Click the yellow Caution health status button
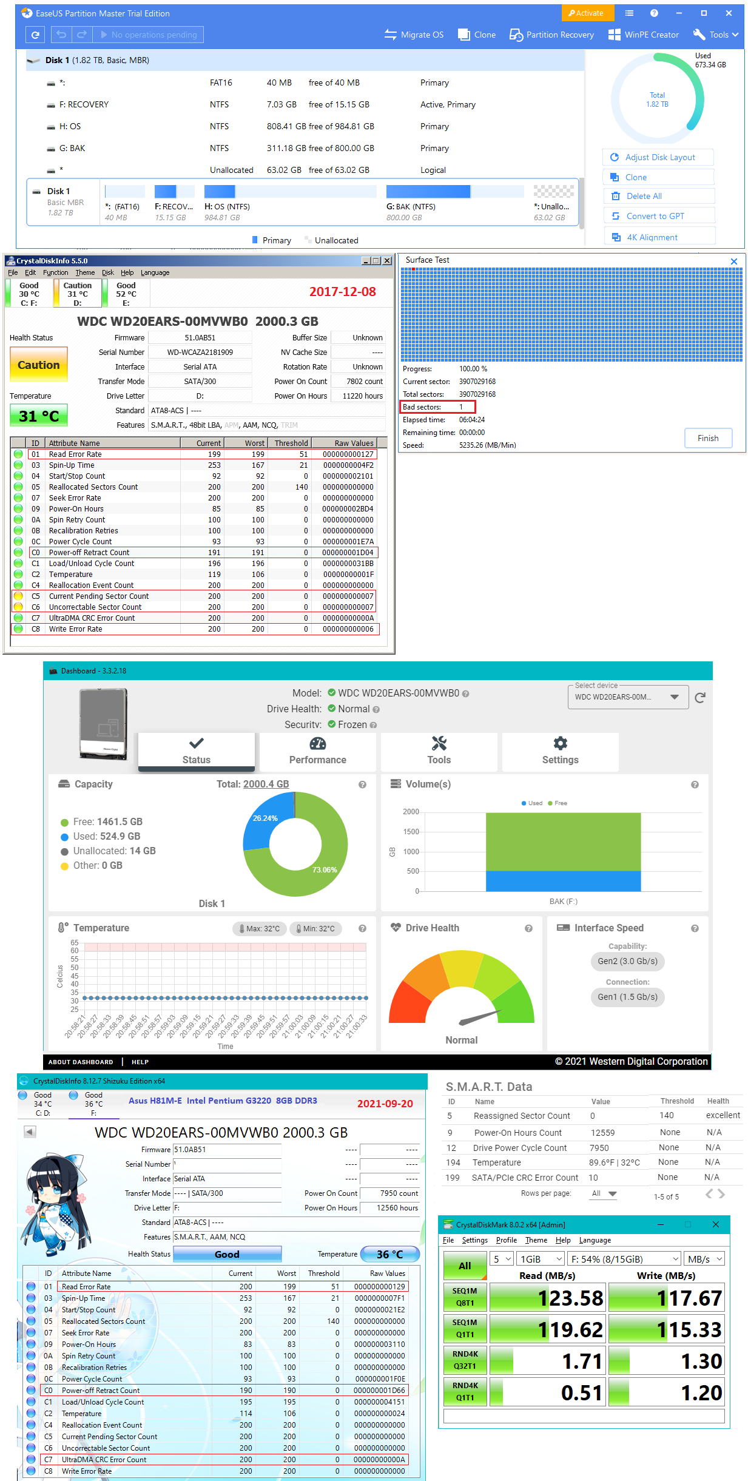The height and width of the screenshot is (1481, 748). click(x=38, y=365)
